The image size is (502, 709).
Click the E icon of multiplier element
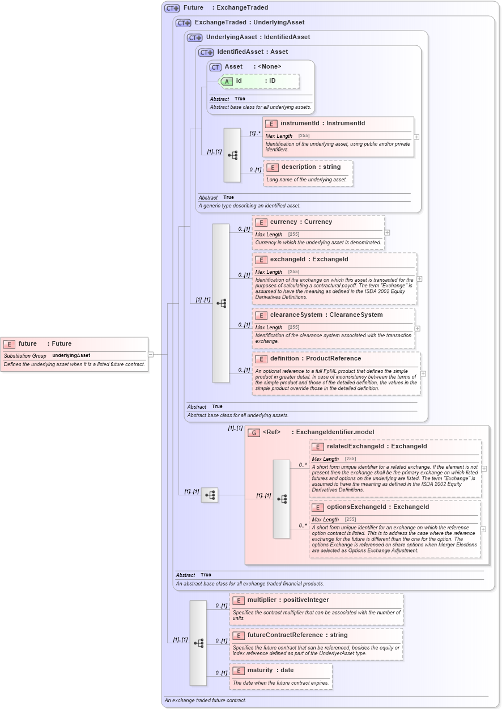[x=239, y=601]
